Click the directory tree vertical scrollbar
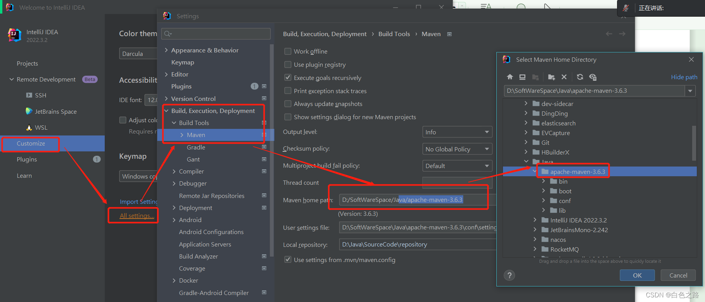 pyautogui.click(x=694, y=143)
